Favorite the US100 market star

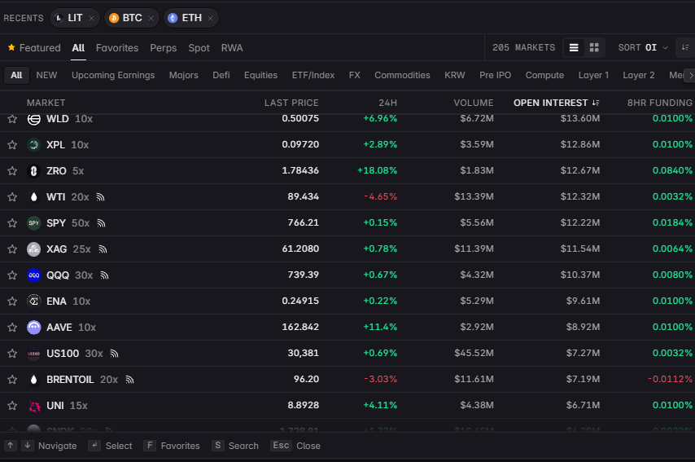pyautogui.click(x=12, y=354)
